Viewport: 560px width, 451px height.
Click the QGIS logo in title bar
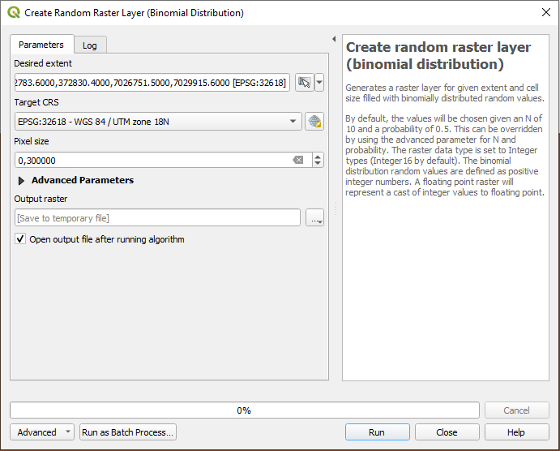pyautogui.click(x=14, y=12)
